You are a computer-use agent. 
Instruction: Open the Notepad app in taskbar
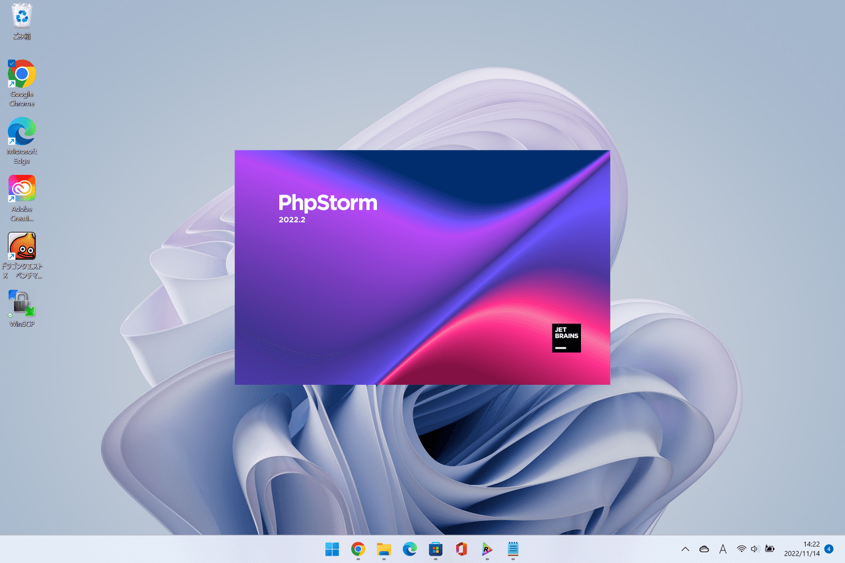[513, 548]
